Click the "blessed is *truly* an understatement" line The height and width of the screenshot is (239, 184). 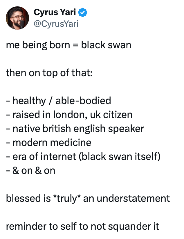click(88, 198)
